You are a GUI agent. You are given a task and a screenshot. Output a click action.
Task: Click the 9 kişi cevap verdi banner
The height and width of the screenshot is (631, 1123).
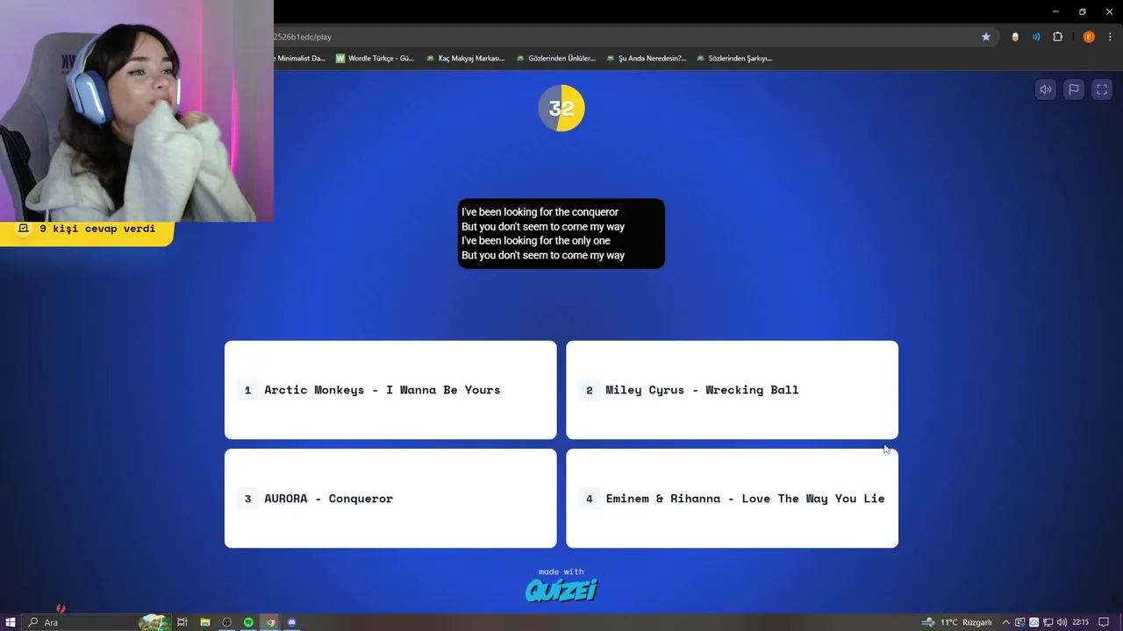87,230
